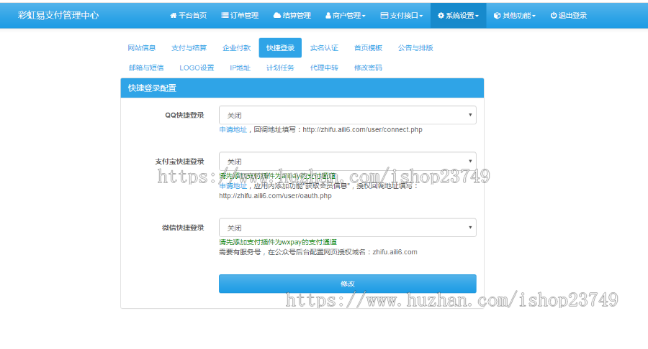Switch to the IP地址 tab

click(x=240, y=68)
